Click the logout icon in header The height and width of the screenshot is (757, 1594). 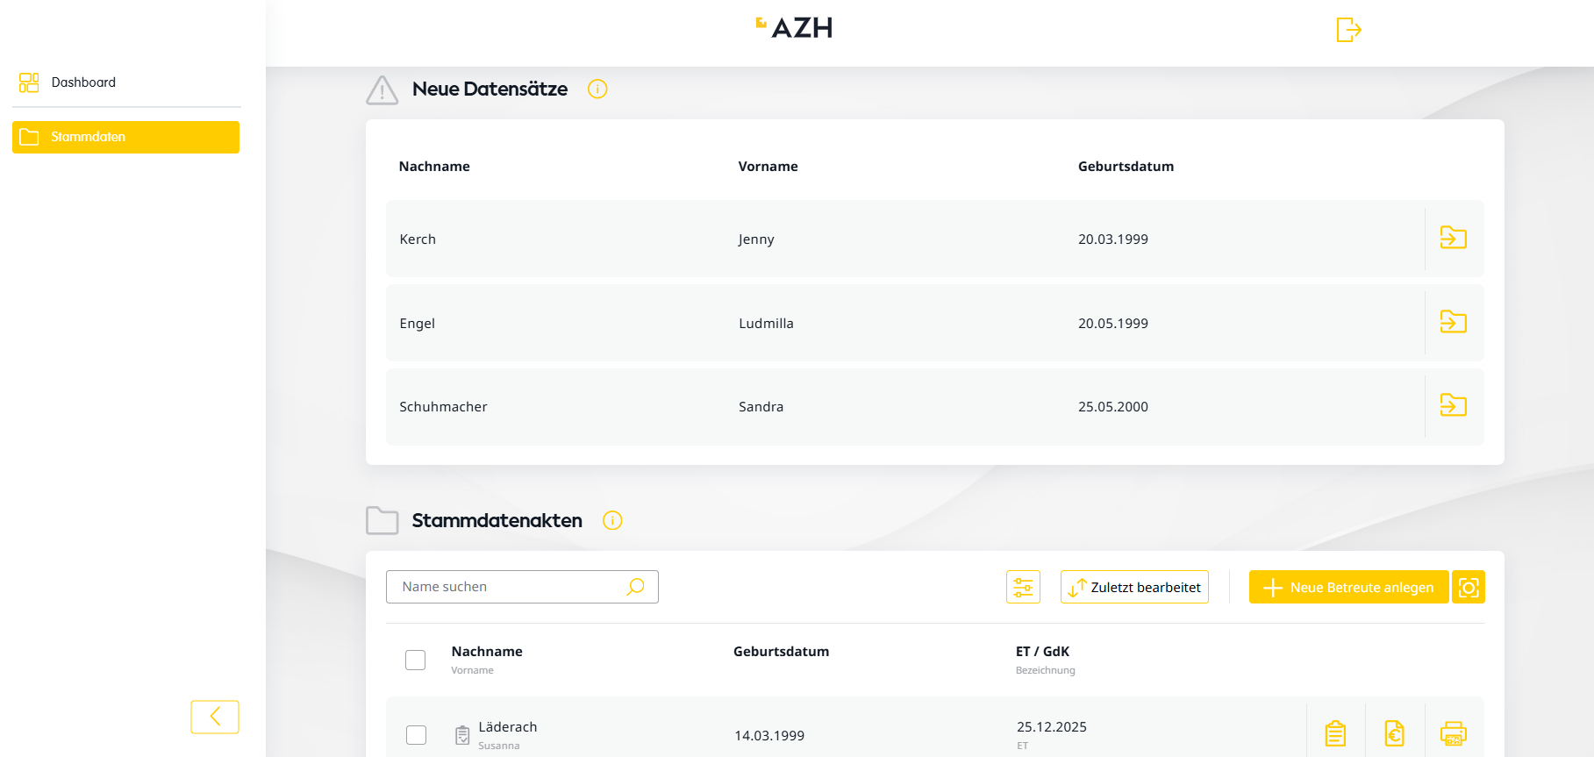pyautogui.click(x=1347, y=30)
